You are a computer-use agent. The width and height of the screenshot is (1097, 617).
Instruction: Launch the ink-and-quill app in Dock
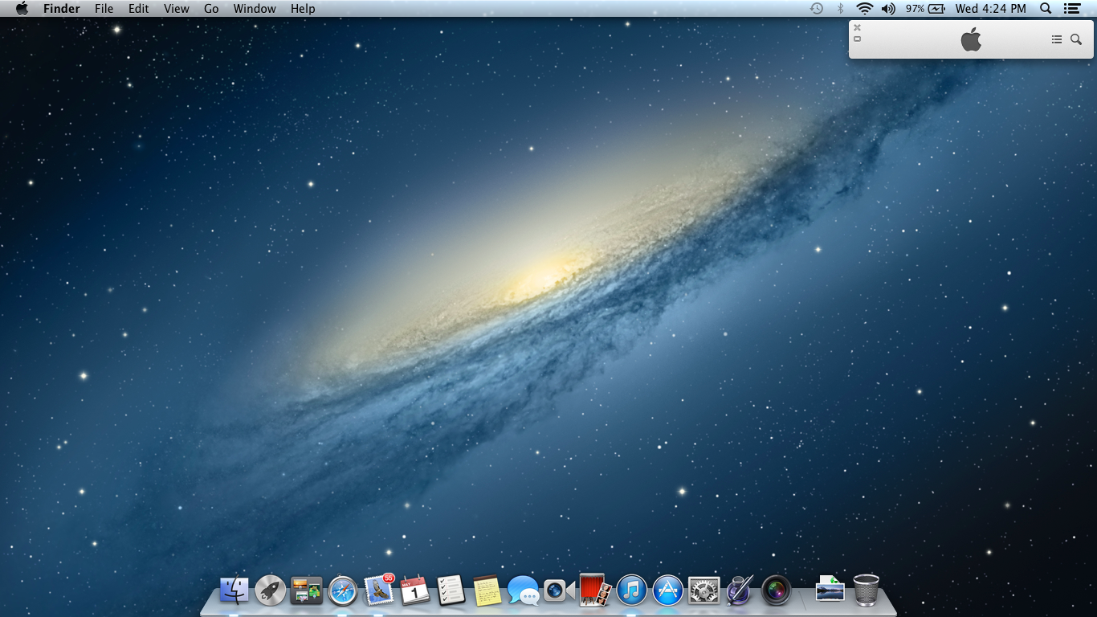click(x=740, y=590)
